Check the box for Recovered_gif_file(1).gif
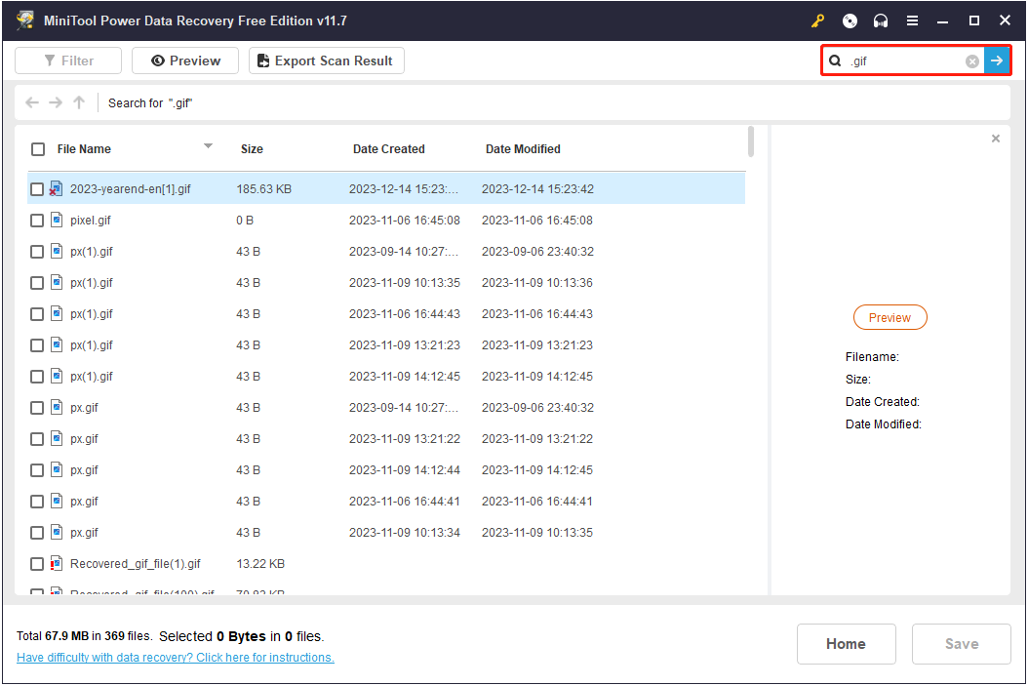This screenshot has width=1028, height=686. (37, 564)
